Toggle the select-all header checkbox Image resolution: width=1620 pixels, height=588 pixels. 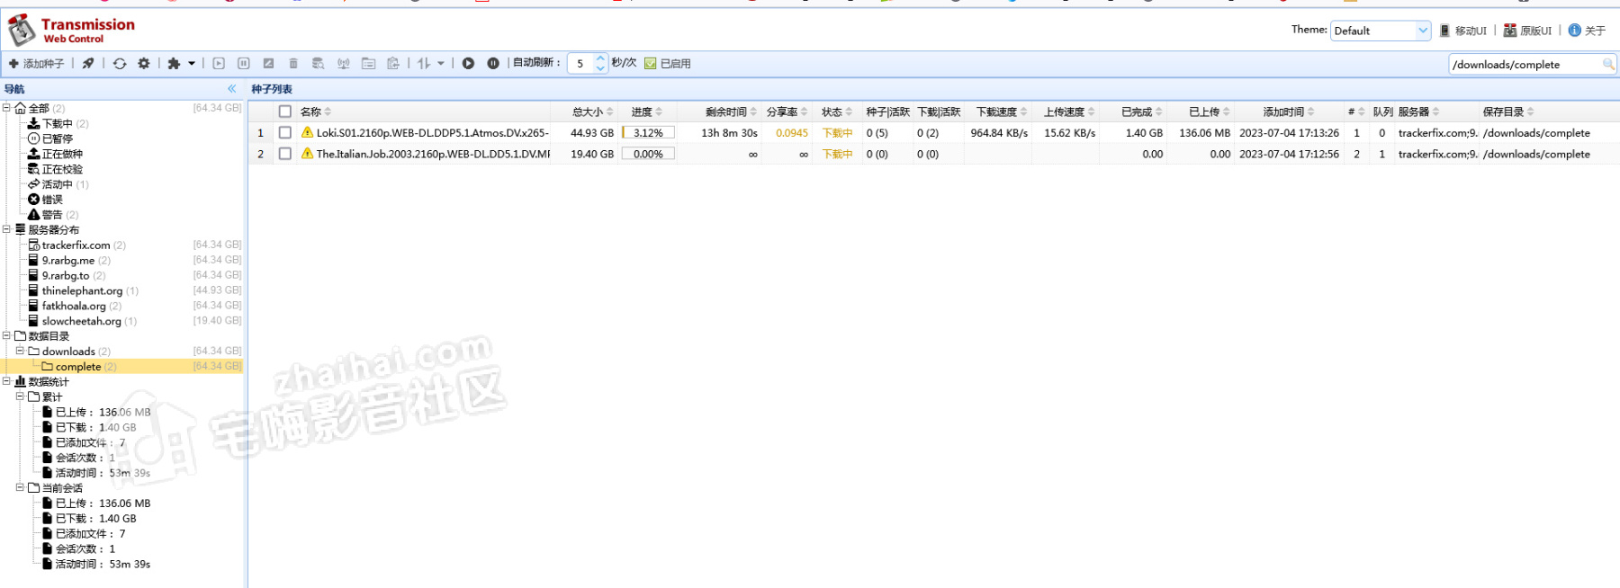tap(285, 111)
